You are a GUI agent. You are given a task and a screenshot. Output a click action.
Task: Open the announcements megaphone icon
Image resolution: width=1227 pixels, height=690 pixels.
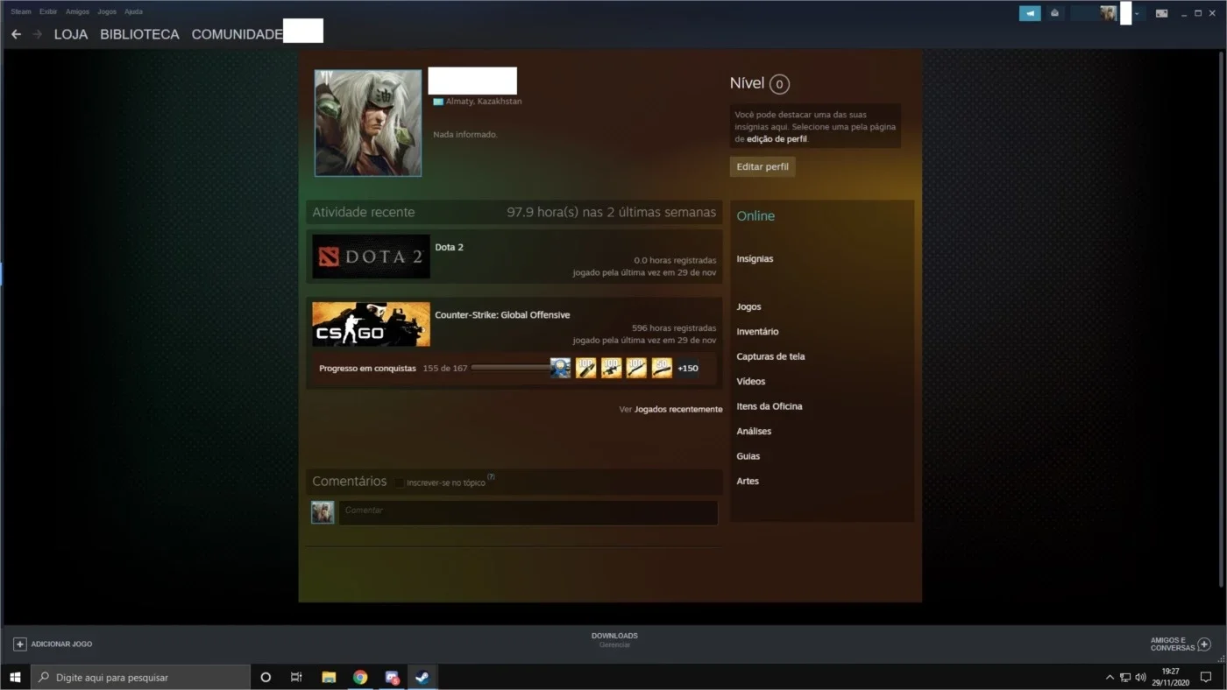(1030, 13)
